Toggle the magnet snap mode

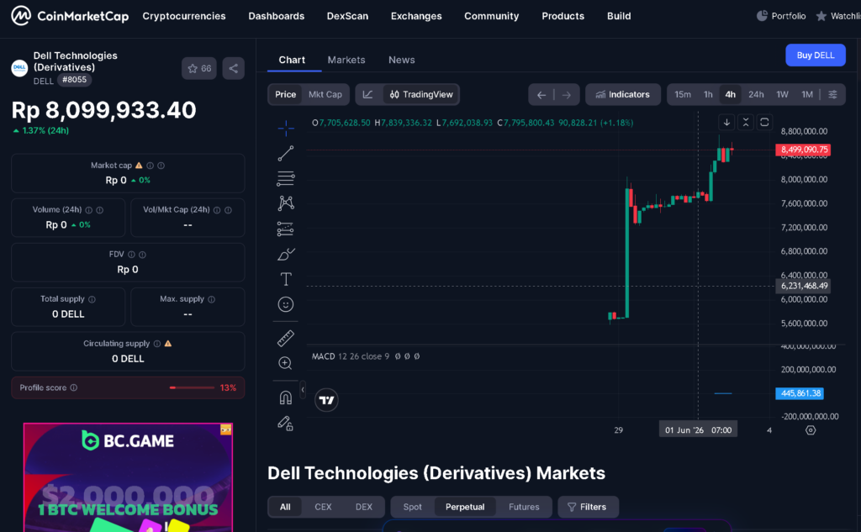[x=286, y=397]
